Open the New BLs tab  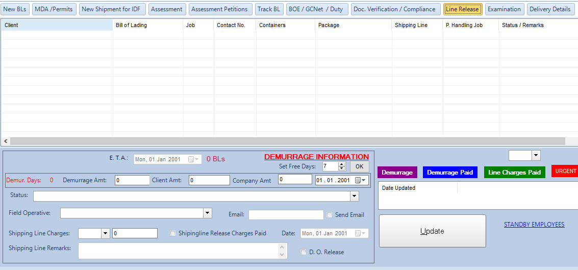[x=15, y=9]
